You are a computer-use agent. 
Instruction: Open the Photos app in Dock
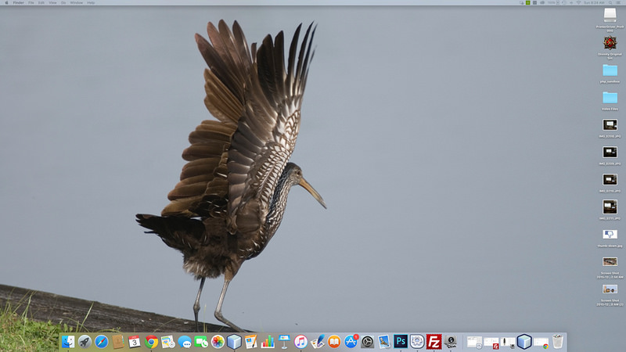(x=218, y=342)
